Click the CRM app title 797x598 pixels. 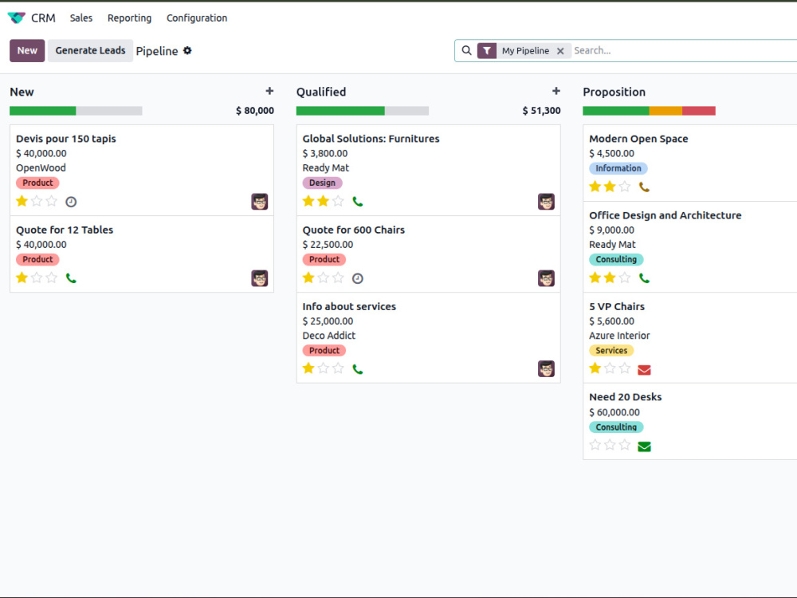(43, 18)
